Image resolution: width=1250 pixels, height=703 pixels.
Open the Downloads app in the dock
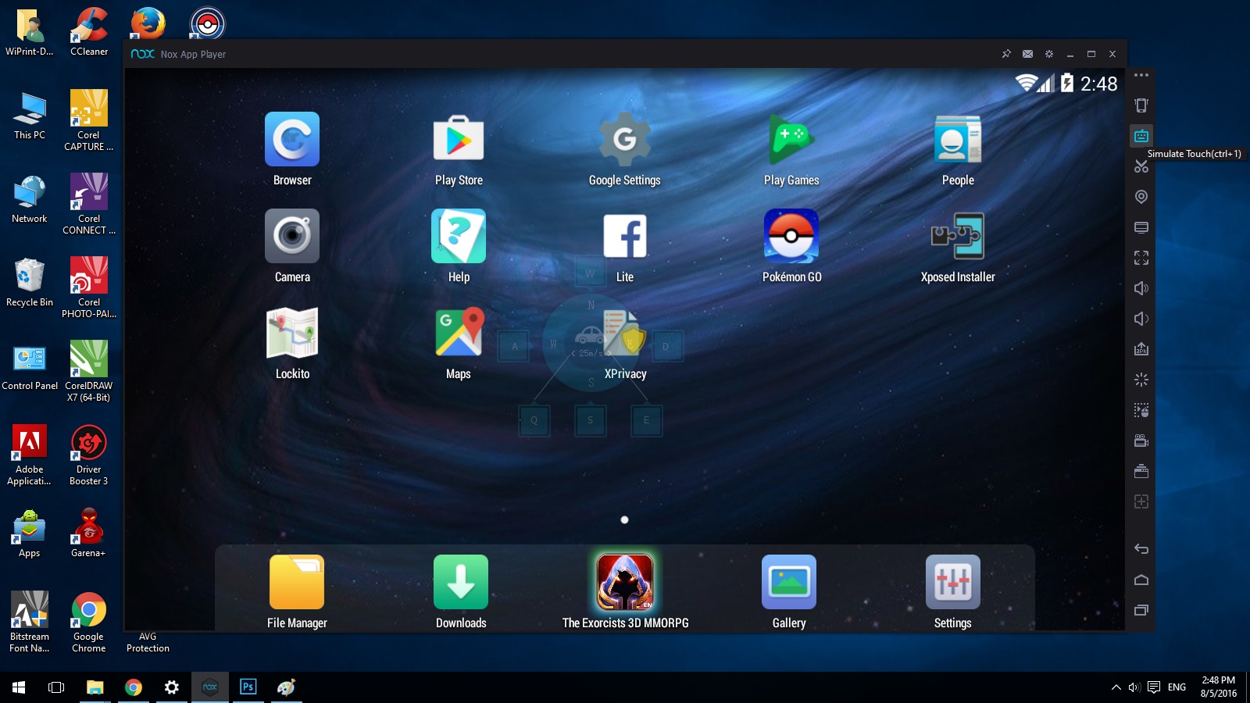(461, 582)
